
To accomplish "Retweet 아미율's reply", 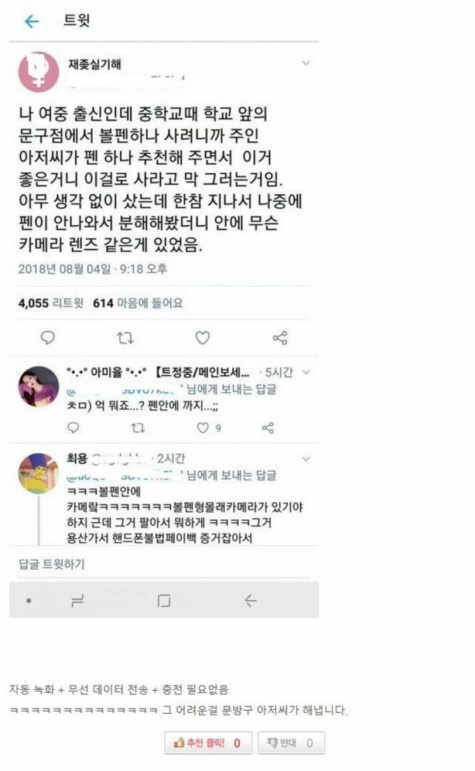I will [x=138, y=428].
